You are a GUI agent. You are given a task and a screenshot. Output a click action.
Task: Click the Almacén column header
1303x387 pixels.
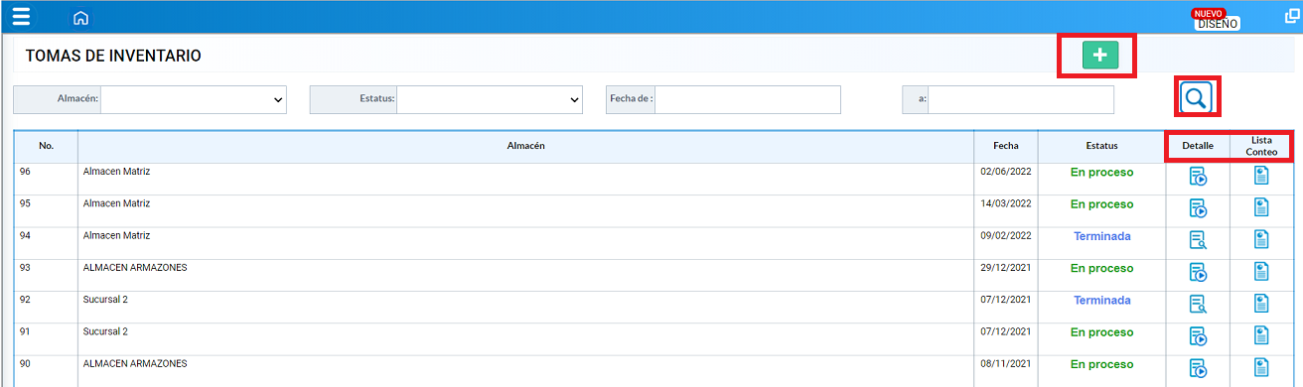[526, 146]
